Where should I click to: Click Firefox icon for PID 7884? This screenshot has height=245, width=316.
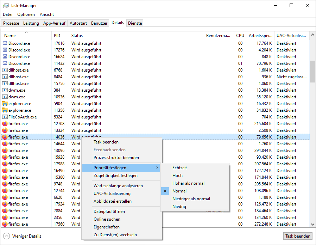click(x=5, y=211)
